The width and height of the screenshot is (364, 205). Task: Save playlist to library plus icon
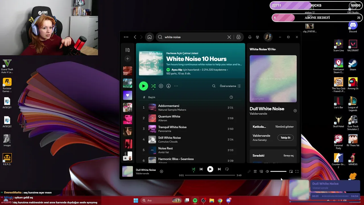[x=161, y=86]
